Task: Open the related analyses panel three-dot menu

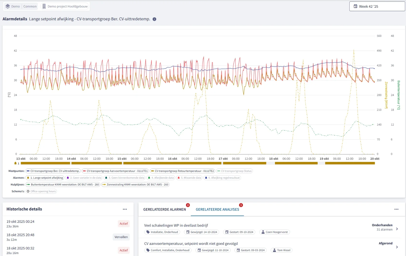Action: 396,209
